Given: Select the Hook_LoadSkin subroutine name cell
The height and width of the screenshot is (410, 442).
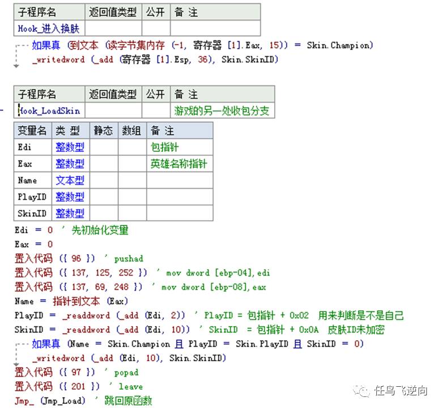Looking at the screenshot, I should tap(49, 111).
